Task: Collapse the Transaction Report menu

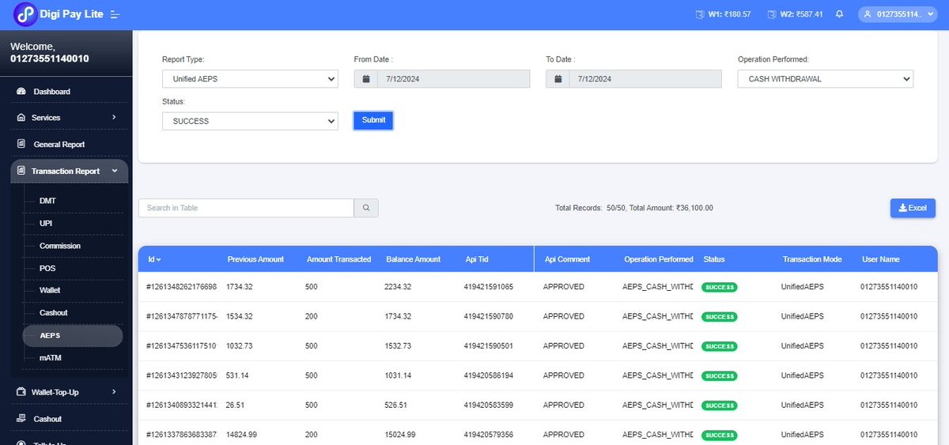Action: (70, 171)
